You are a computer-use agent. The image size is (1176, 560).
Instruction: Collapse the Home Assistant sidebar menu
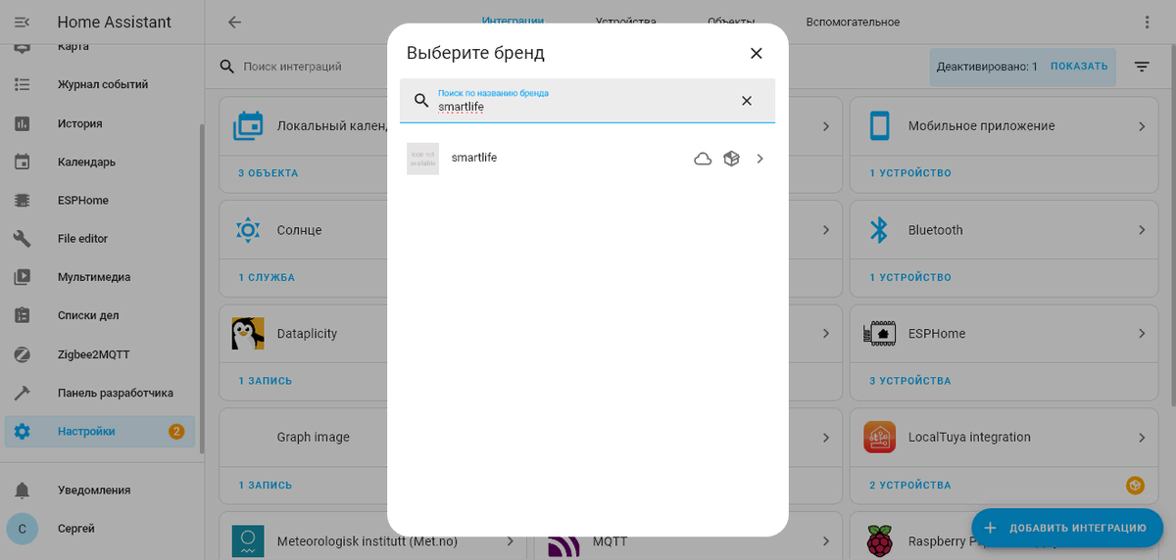[23, 22]
